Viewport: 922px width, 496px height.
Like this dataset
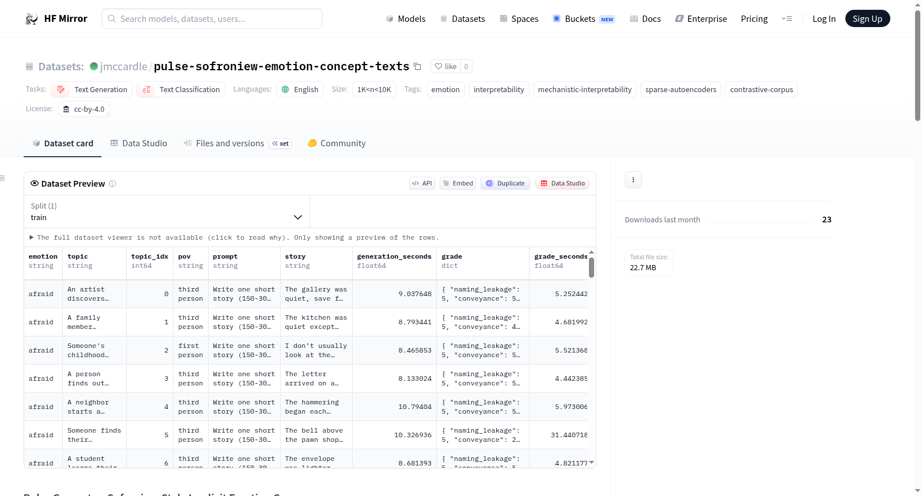point(445,66)
